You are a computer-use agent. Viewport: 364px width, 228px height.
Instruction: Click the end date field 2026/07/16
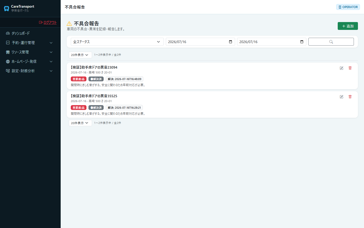pos(272,42)
